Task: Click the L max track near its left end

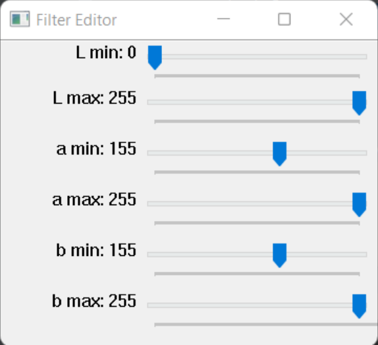Action: (159, 102)
